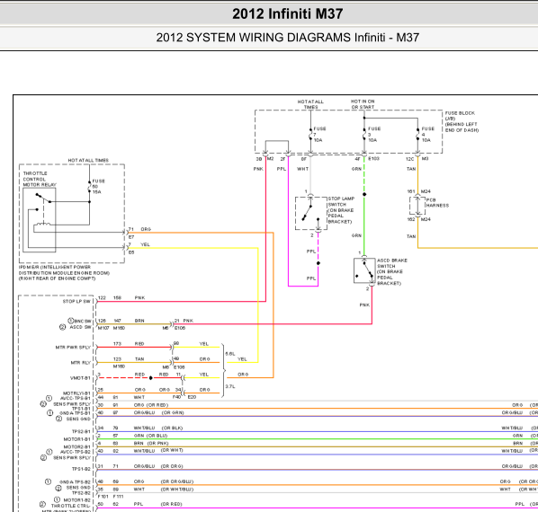Click the "TPS2-B1" pin label
The width and height of the screenshot is (538, 512).
tap(81, 431)
